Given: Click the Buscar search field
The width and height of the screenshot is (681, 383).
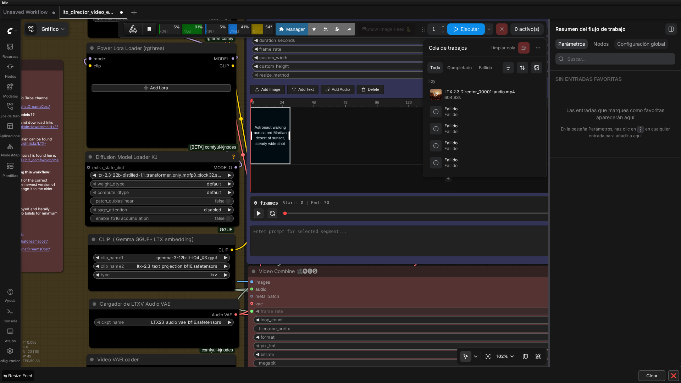Looking at the screenshot, I should click(x=615, y=59).
